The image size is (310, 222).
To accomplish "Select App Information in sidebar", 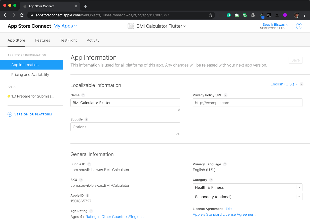I will [x=31, y=65].
